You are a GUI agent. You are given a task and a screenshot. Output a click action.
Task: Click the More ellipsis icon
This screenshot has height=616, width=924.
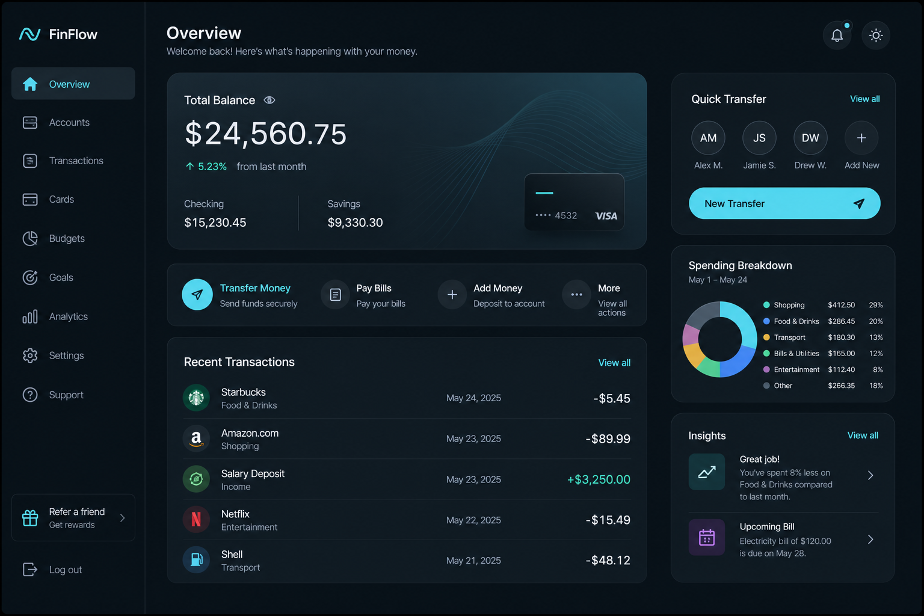click(x=576, y=295)
